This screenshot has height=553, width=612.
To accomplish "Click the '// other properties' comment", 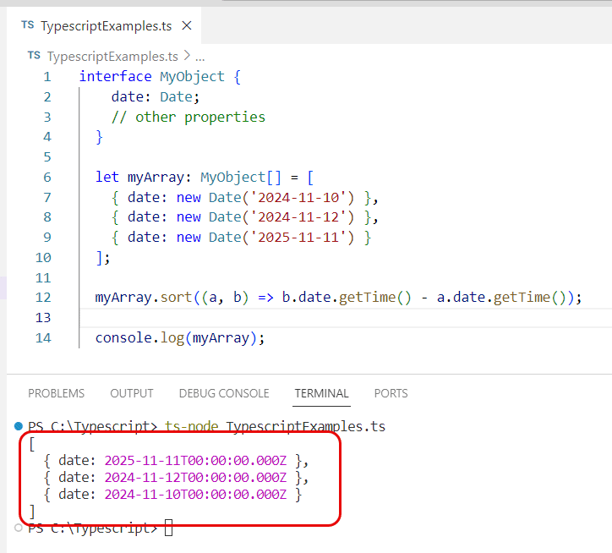I will (x=189, y=118).
